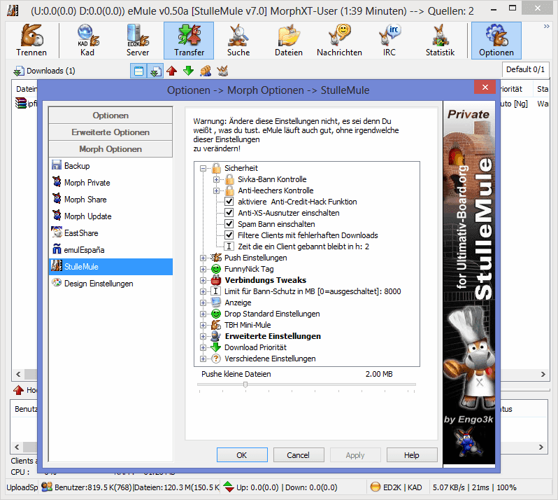
Task: Open the Dateien shared files view
Action: click(x=289, y=41)
